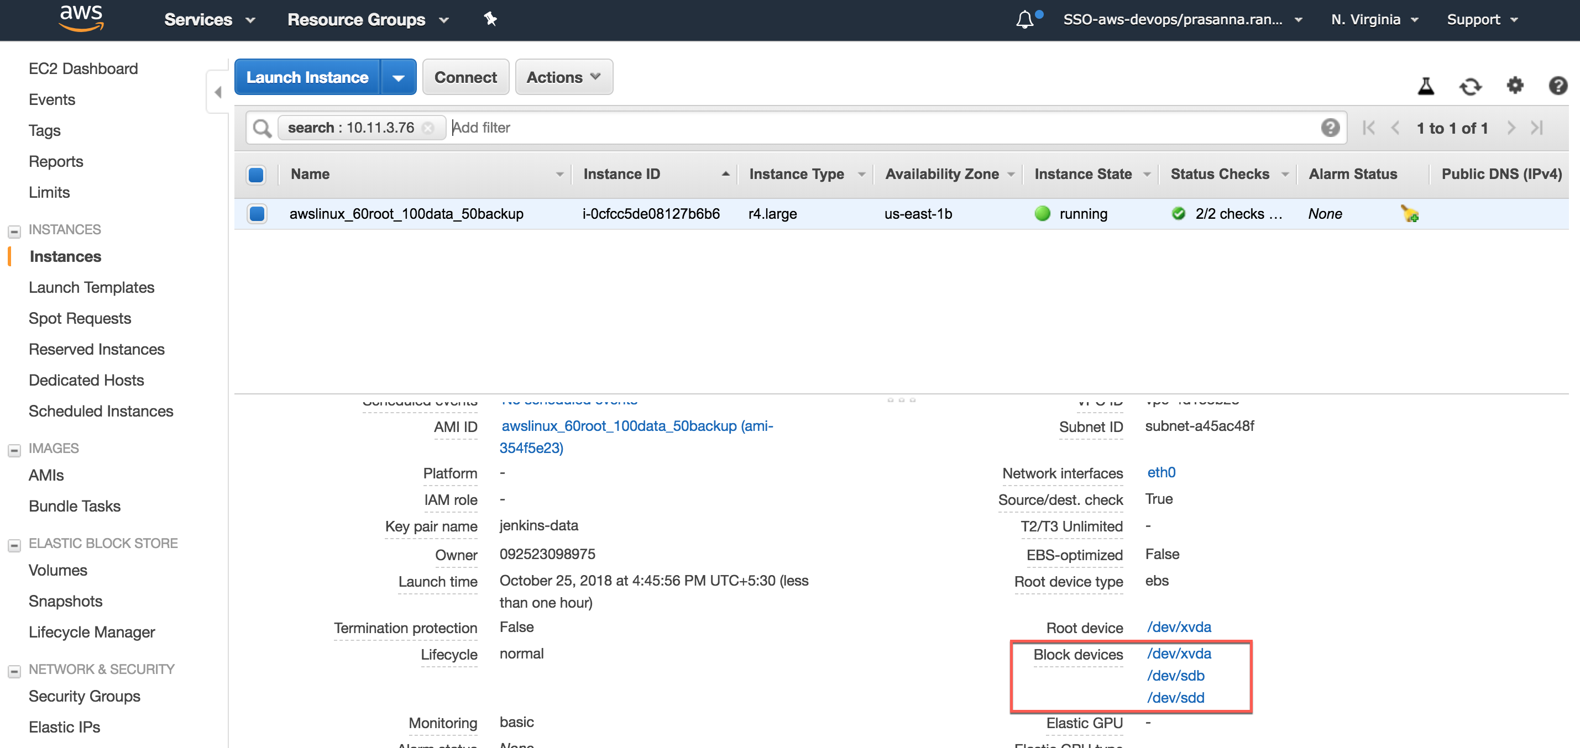Image resolution: width=1580 pixels, height=748 pixels.
Task: Open AMIs in sidebar
Action: 46,475
